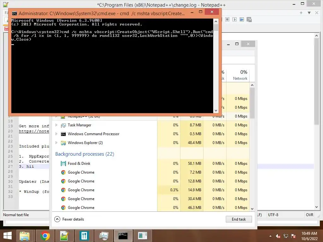Click cmd window scrollbar down arrow

pos(216,111)
